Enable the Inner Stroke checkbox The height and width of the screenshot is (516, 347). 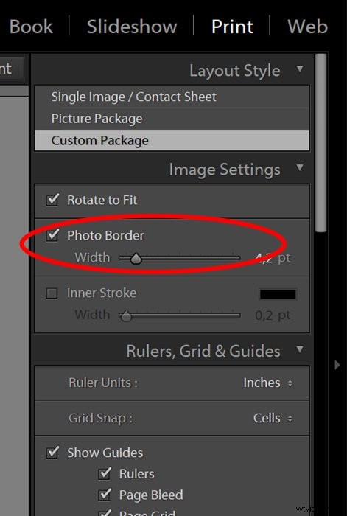(52, 293)
